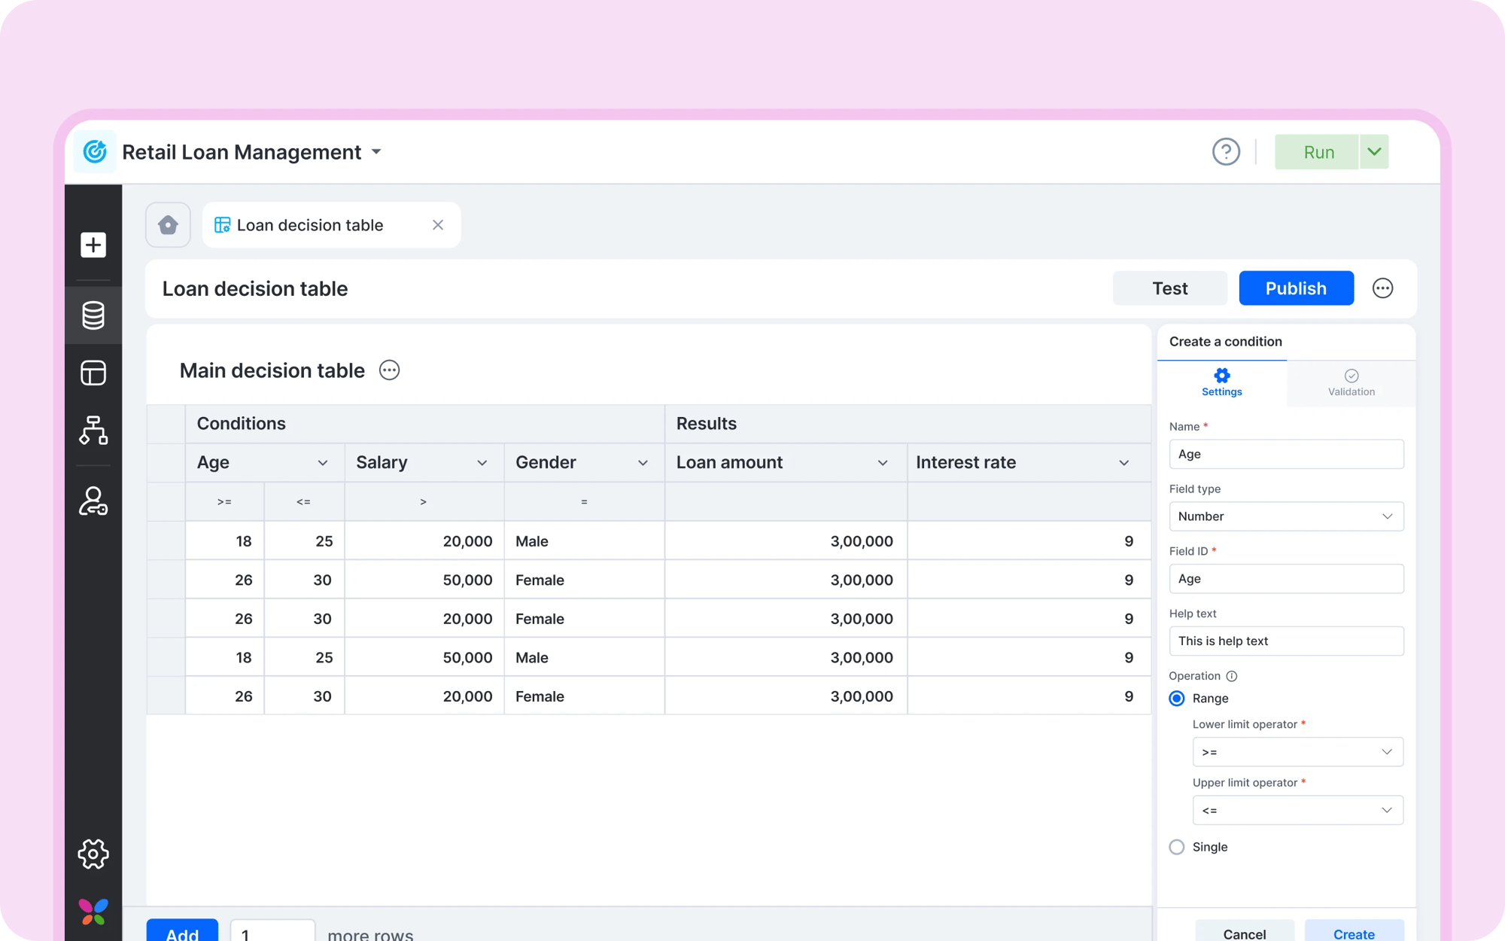Click the second row age value 30

pyautogui.click(x=304, y=580)
